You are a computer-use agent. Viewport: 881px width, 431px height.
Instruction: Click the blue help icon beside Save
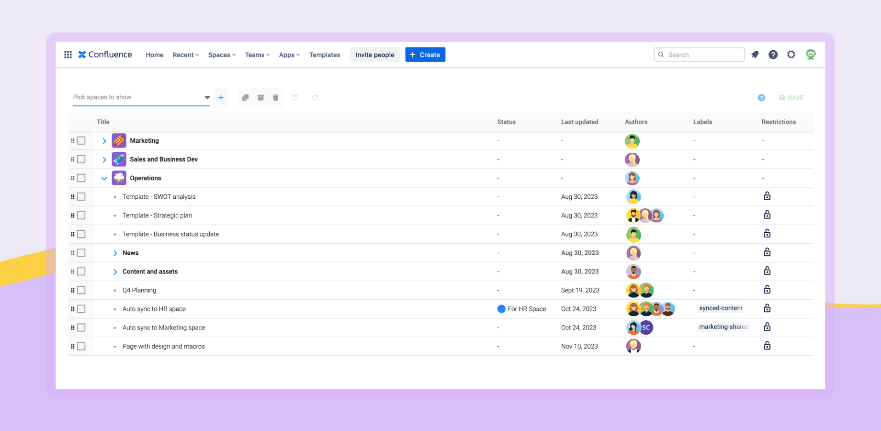[761, 98]
